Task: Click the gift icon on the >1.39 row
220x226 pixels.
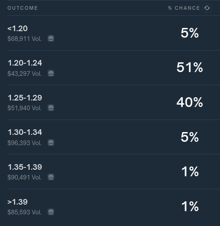Action: pyautogui.click(x=51, y=212)
